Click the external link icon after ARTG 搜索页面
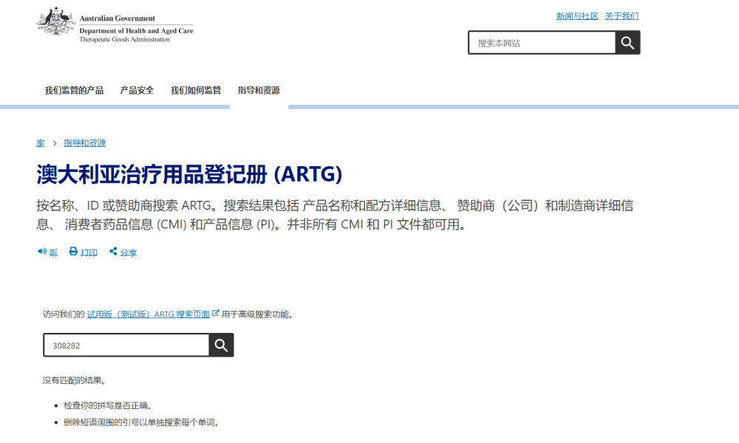The image size is (739, 443). point(215,313)
